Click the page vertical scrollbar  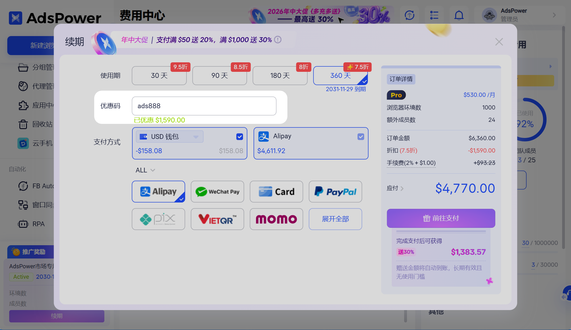point(563,138)
